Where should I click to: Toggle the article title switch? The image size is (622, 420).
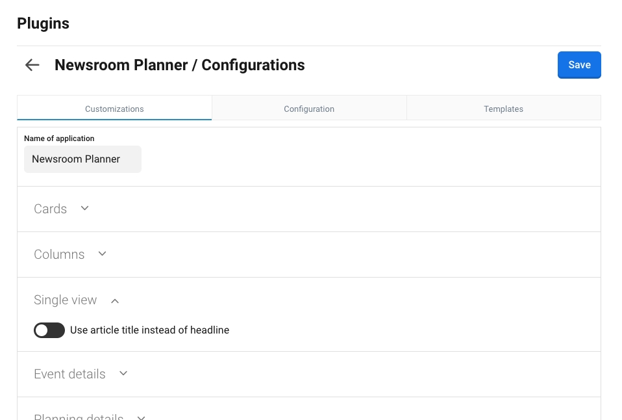[x=49, y=330]
